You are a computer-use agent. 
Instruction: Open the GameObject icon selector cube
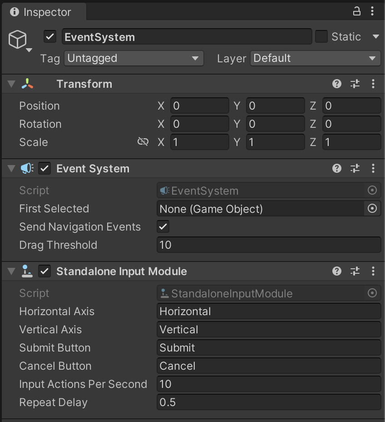pos(18,40)
